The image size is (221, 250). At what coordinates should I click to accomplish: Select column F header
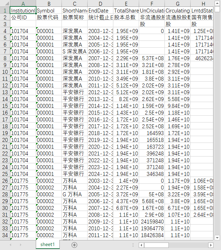(x=152, y=3)
